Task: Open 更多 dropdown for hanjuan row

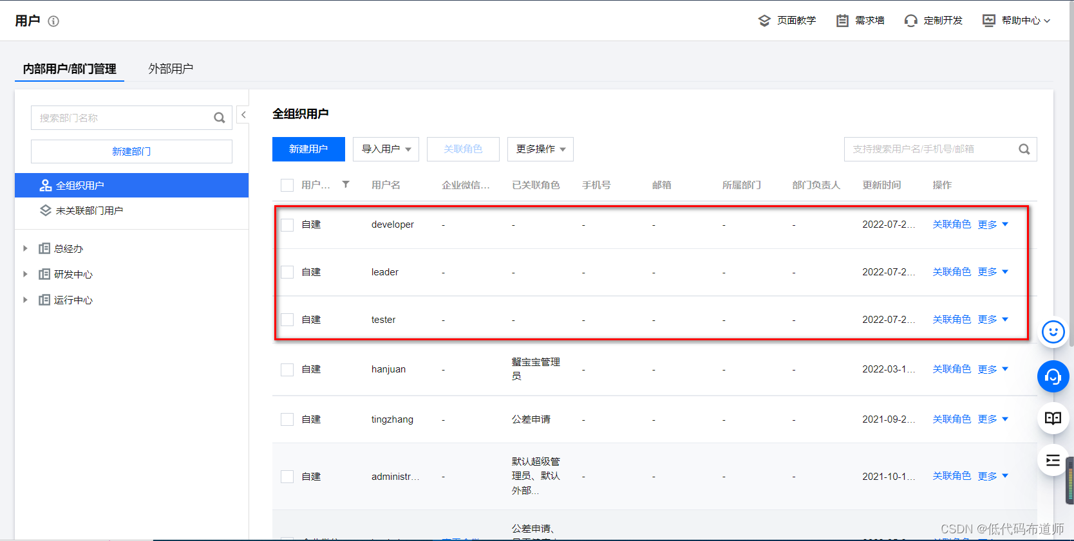Action: click(993, 369)
